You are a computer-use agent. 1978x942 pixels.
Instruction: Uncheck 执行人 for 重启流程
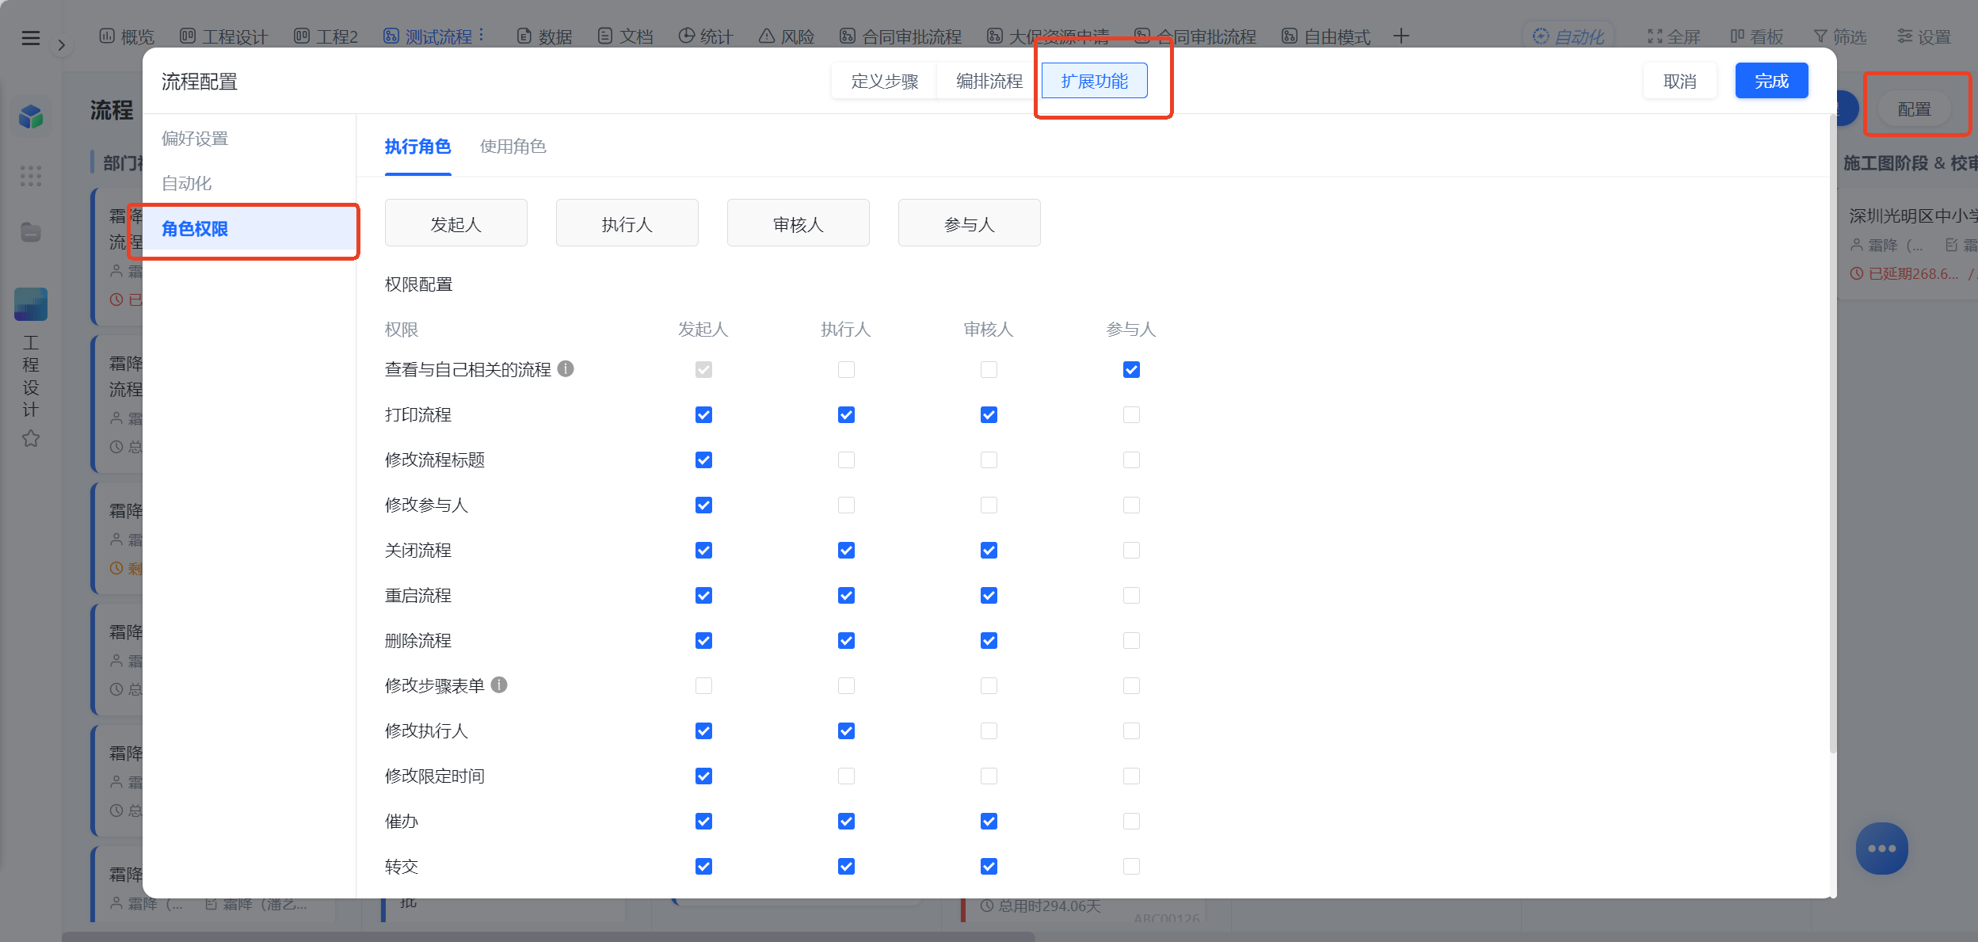[x=846, y=595]
